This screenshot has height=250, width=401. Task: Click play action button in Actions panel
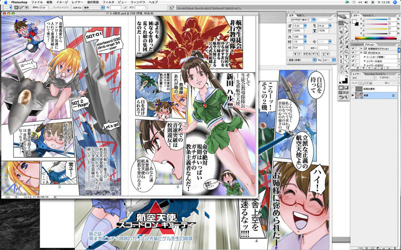[370, 68]
